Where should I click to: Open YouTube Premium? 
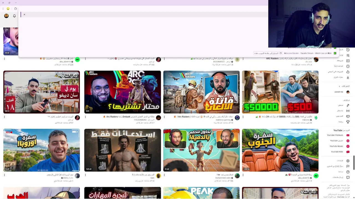(x=338, y=135)
